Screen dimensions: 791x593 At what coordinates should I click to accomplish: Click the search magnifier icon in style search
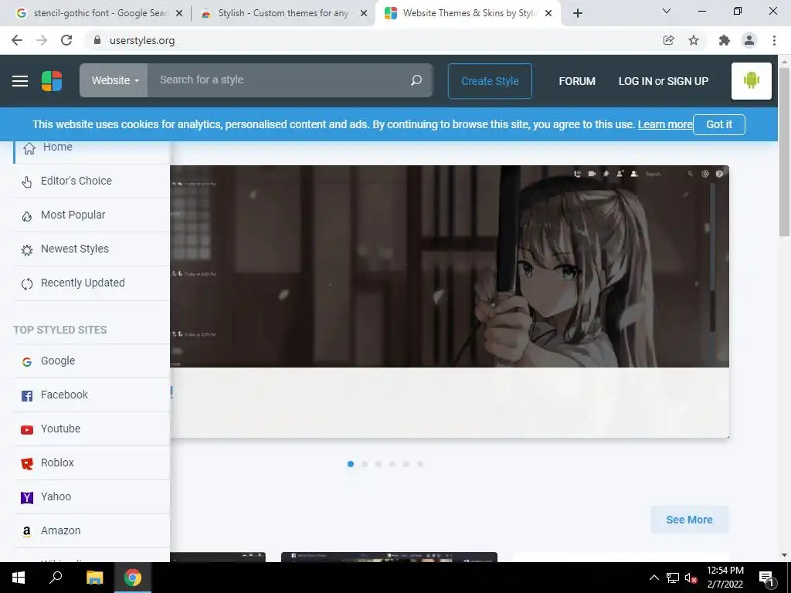[x=416, y=80]
